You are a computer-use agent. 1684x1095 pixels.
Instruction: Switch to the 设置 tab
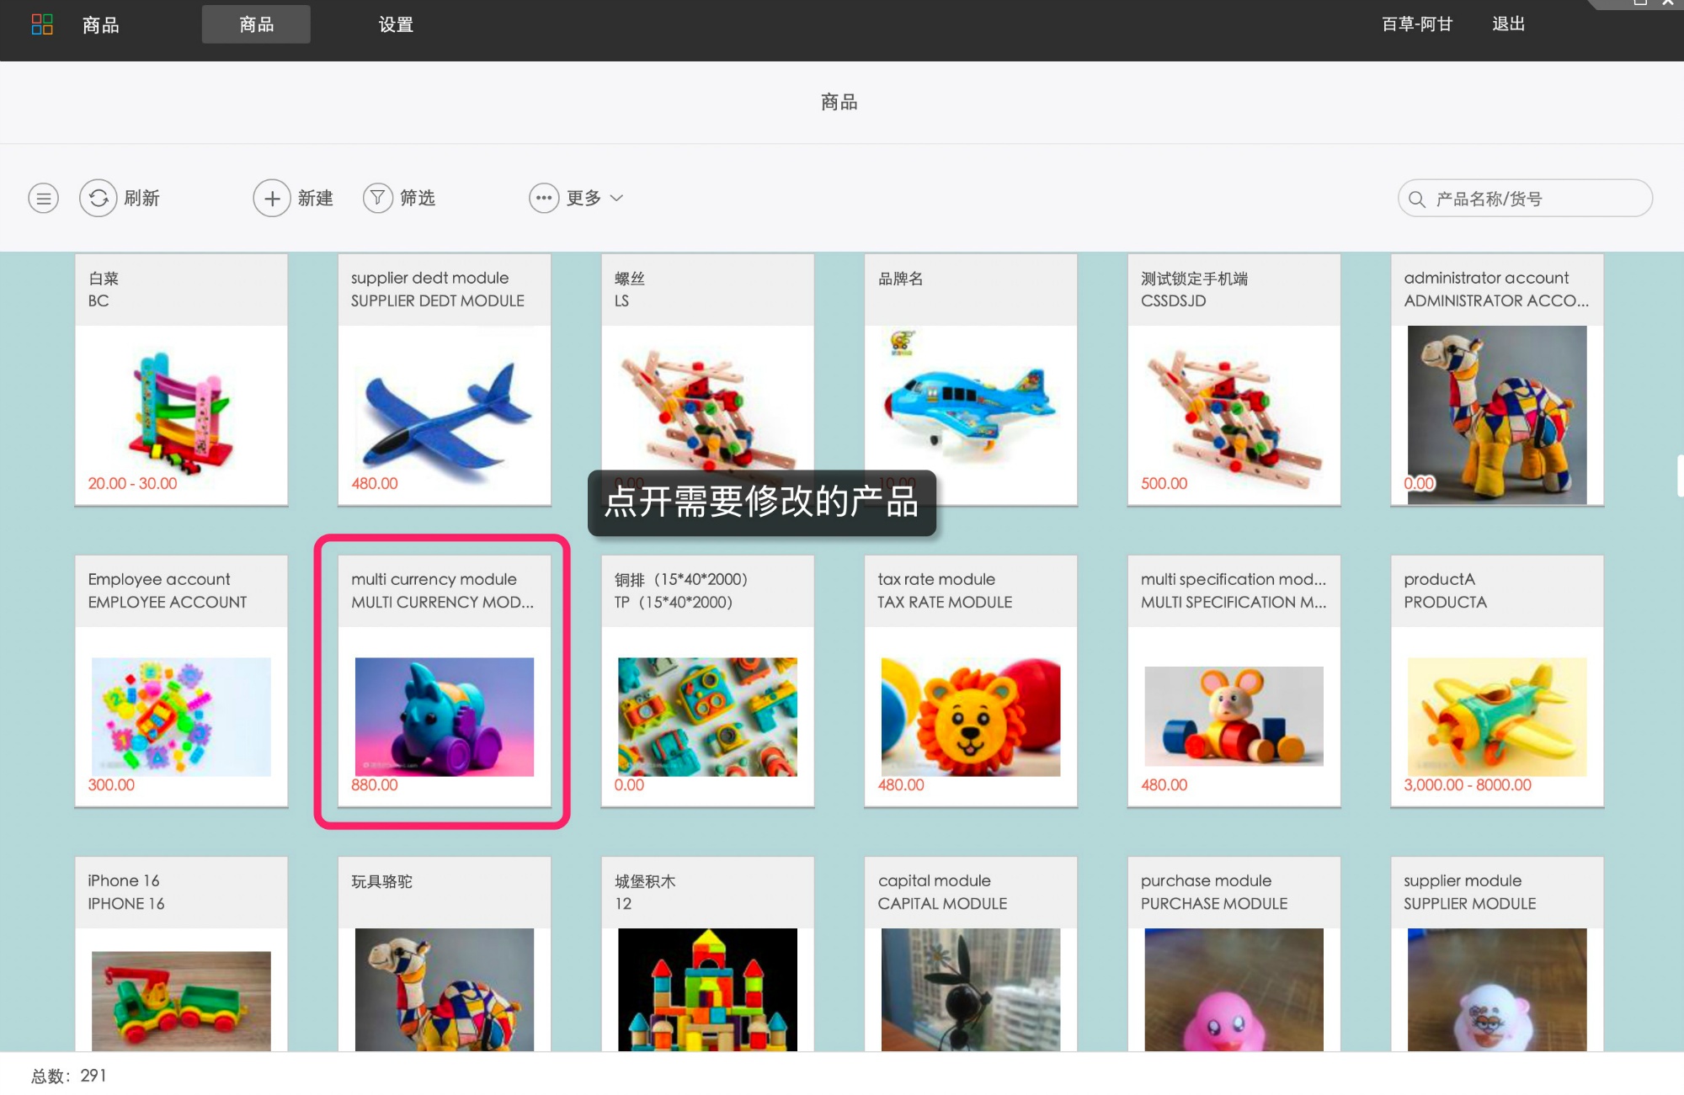point(396,24)
